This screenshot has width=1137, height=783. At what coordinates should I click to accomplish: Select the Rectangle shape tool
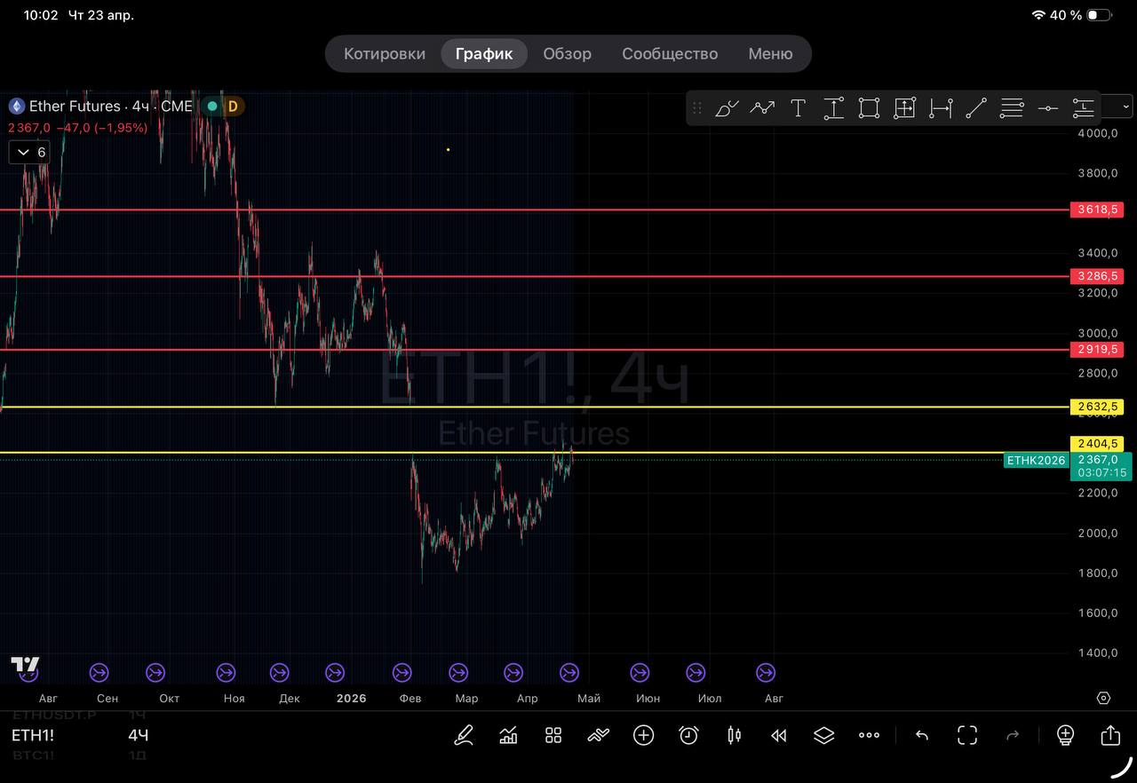[869, 108]
